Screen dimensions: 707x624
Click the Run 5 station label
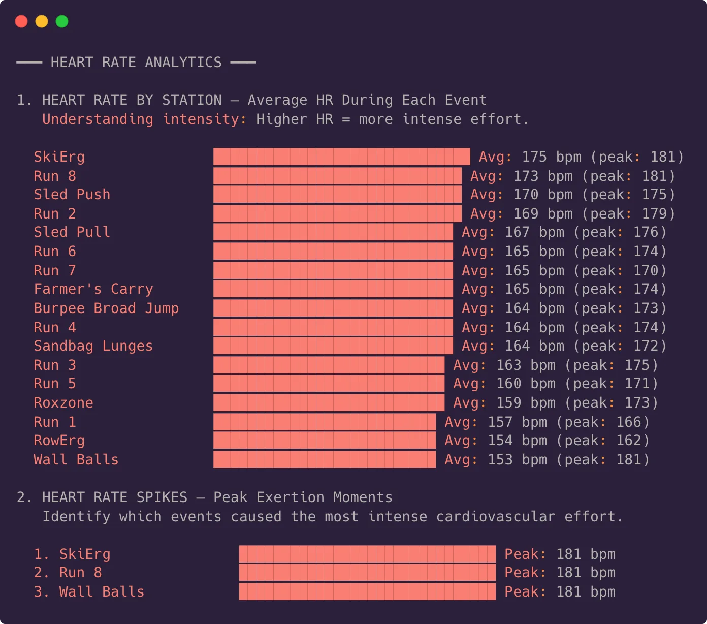point(55,384)
